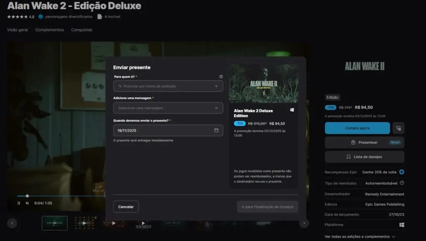Mute the trailer audio

(x=27, y=203)
